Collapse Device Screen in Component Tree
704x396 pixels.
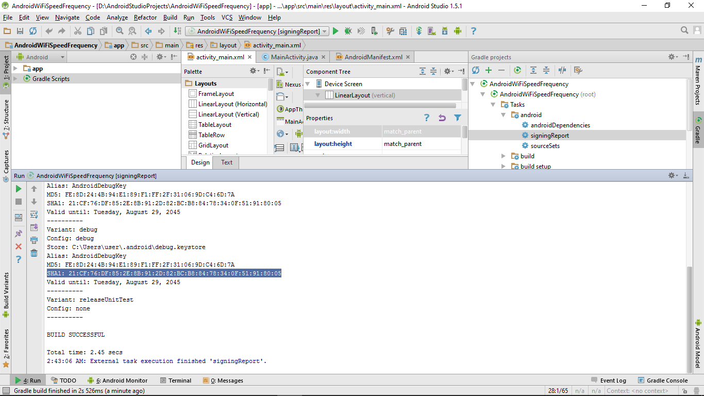[x=308, y=84]
